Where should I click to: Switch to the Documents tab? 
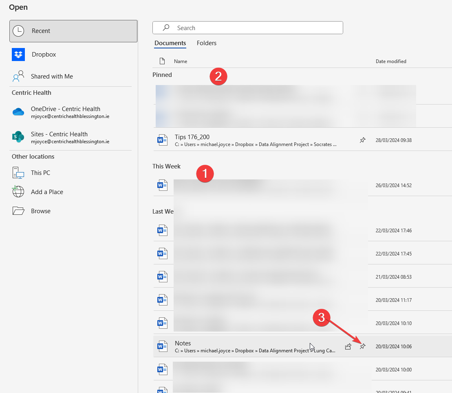click(x=170, y=43)
